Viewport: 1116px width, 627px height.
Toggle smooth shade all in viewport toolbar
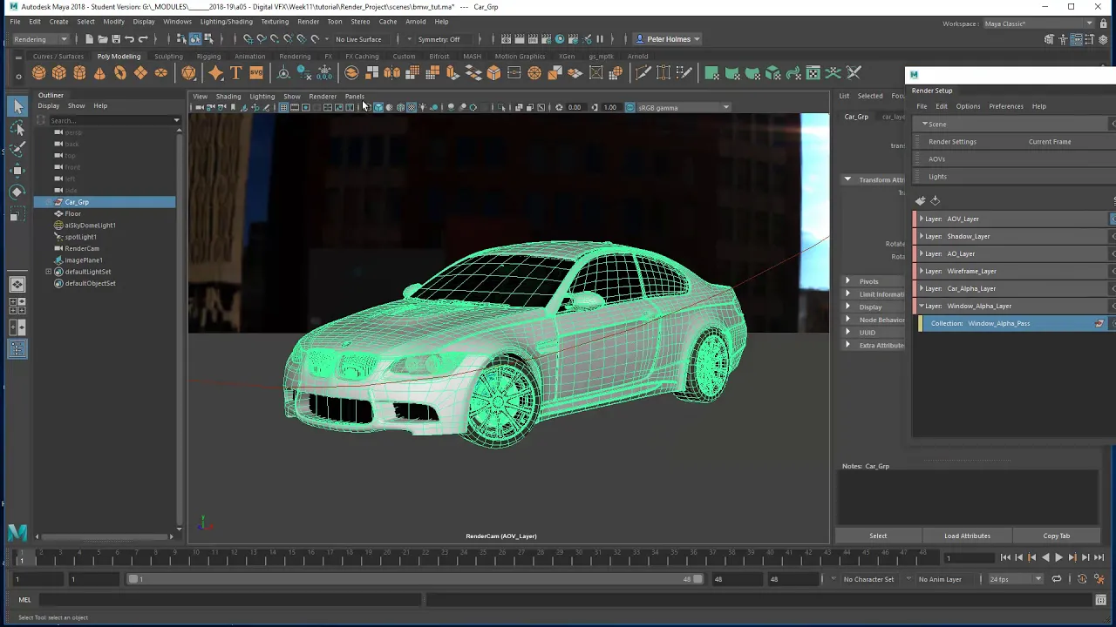point(378,107)
